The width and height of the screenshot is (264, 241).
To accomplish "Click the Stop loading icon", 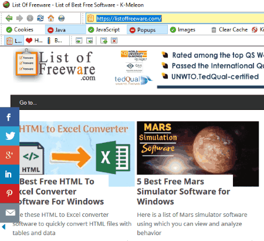I will coord(30,18).
